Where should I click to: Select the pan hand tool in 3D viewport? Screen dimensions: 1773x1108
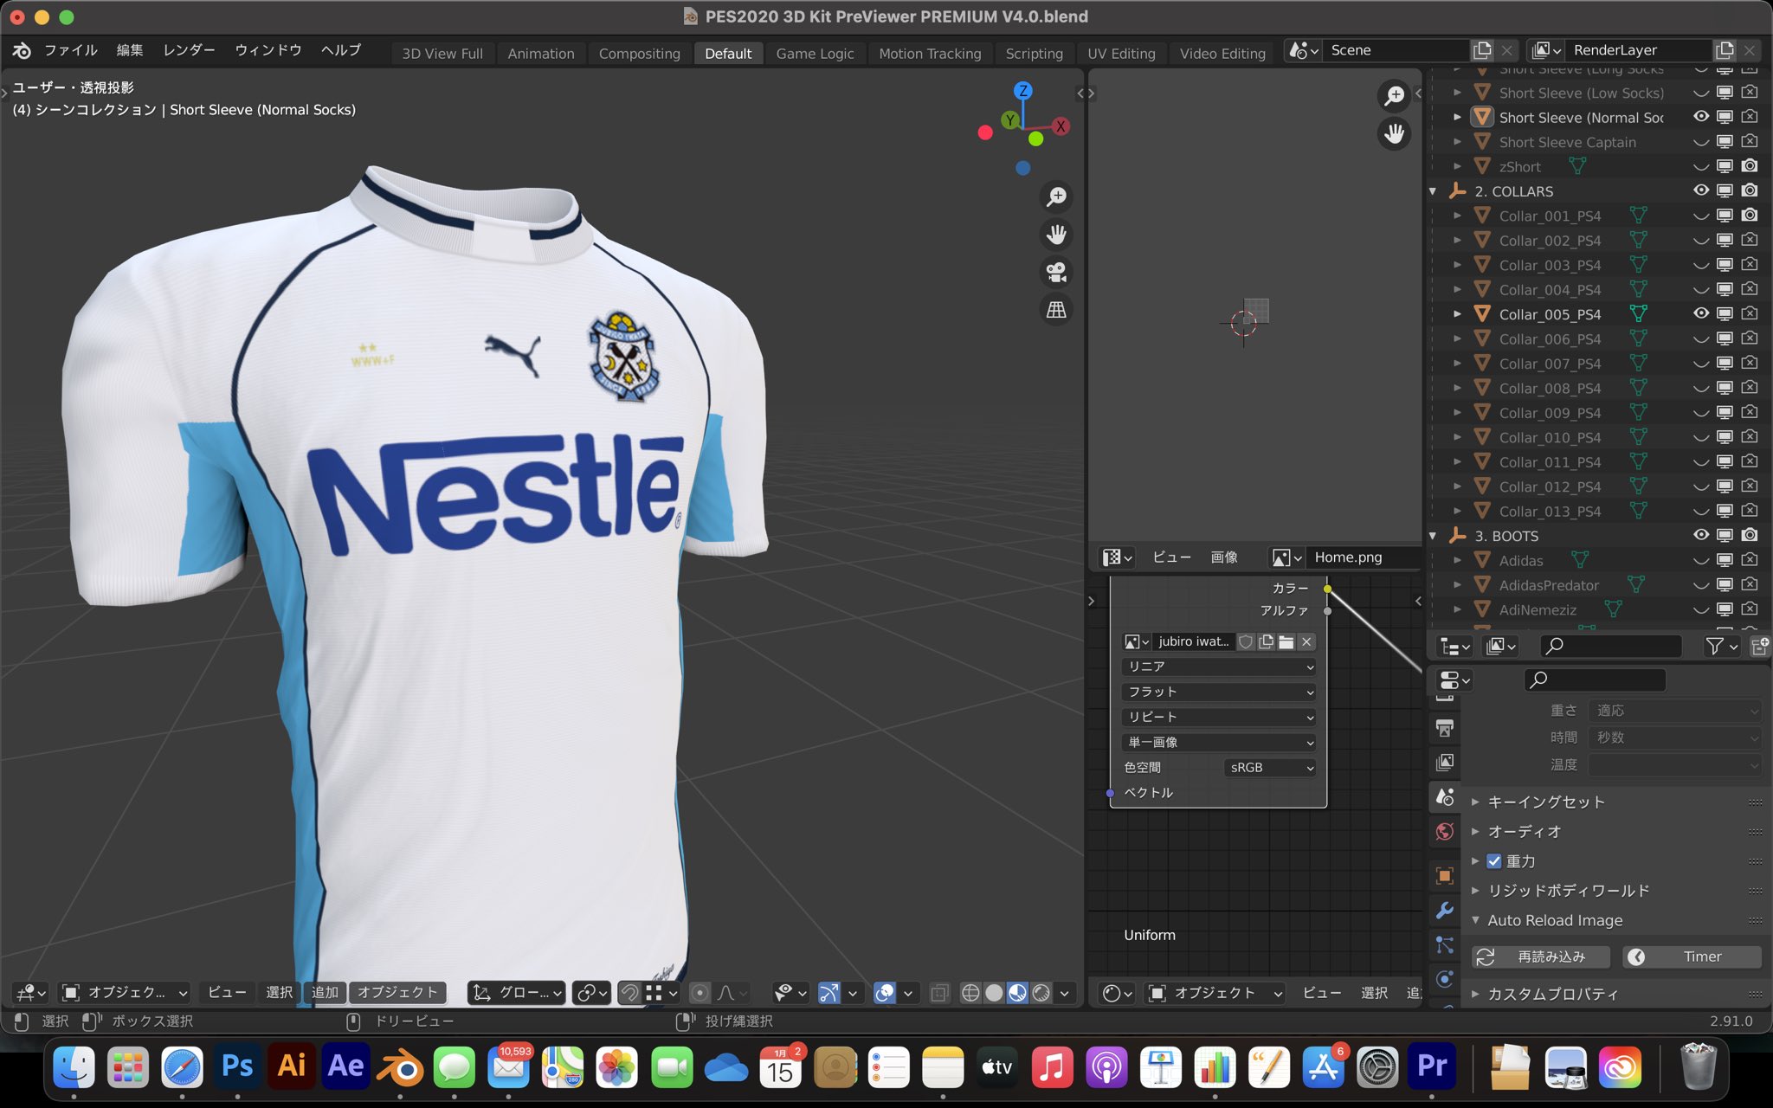coord(1056,235)
